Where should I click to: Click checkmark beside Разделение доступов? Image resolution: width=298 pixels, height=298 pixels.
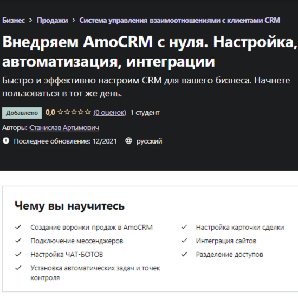coord(184,254)
